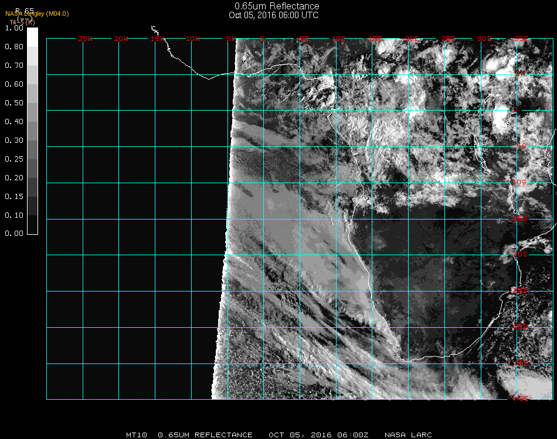Click the MT10 text in bottom caption

point(137,435)
